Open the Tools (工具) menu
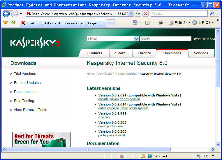 203,22
